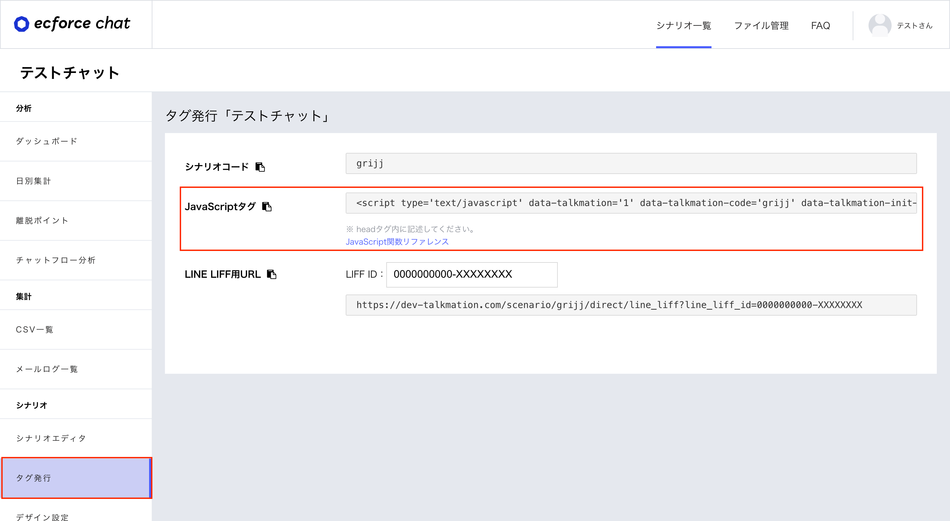Open the FAQ page
Screen dimensions: 950x521
coord(820,25)
